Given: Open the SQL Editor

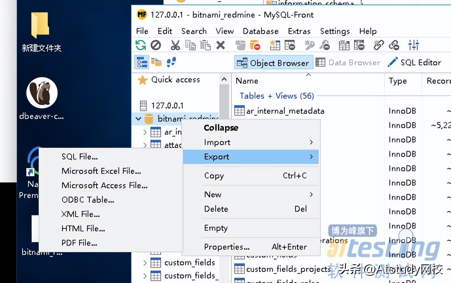Looking at the screenshot, I should pos(414,63).
